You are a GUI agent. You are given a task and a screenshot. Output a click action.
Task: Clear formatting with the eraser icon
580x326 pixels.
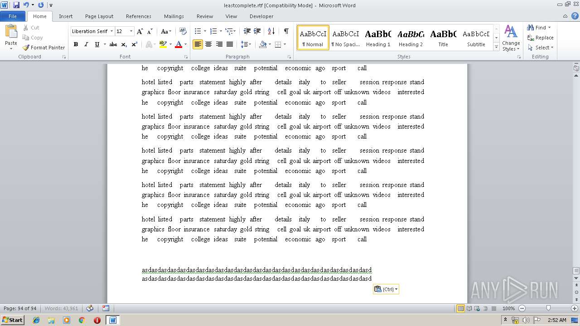pyautogui.click(x=183, y=31)
